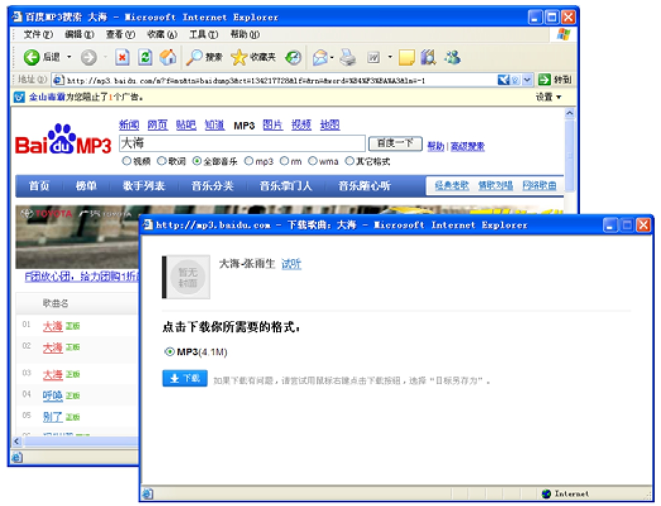Select the MP3(4.1M) download format radio
Viewport: 661px width, 506px height.
tap(169, 352)
